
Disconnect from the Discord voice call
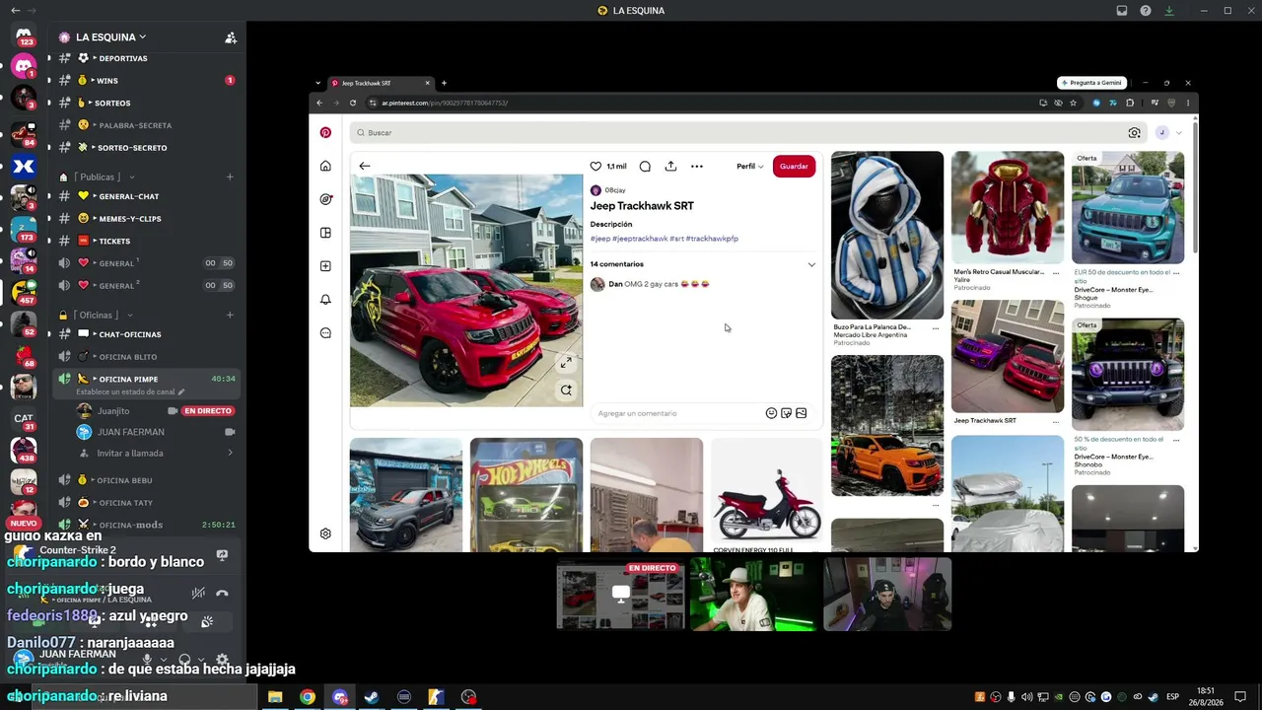point(222,593)
